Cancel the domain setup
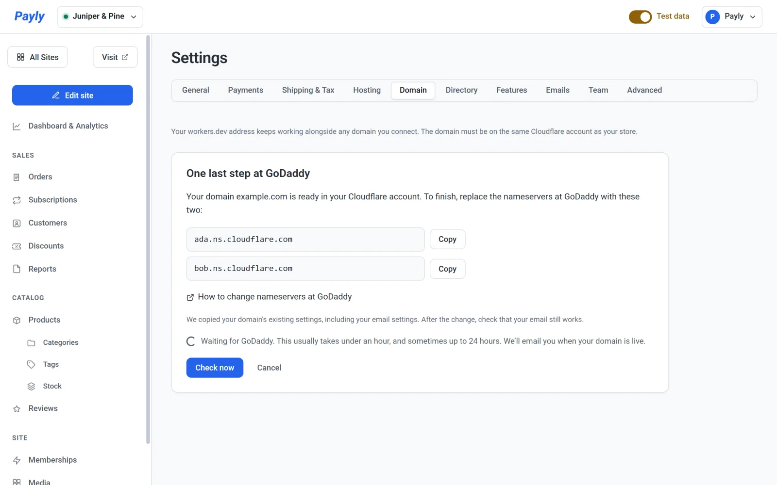The height and width of the screenshot is (485, 777). click(269, 368)
